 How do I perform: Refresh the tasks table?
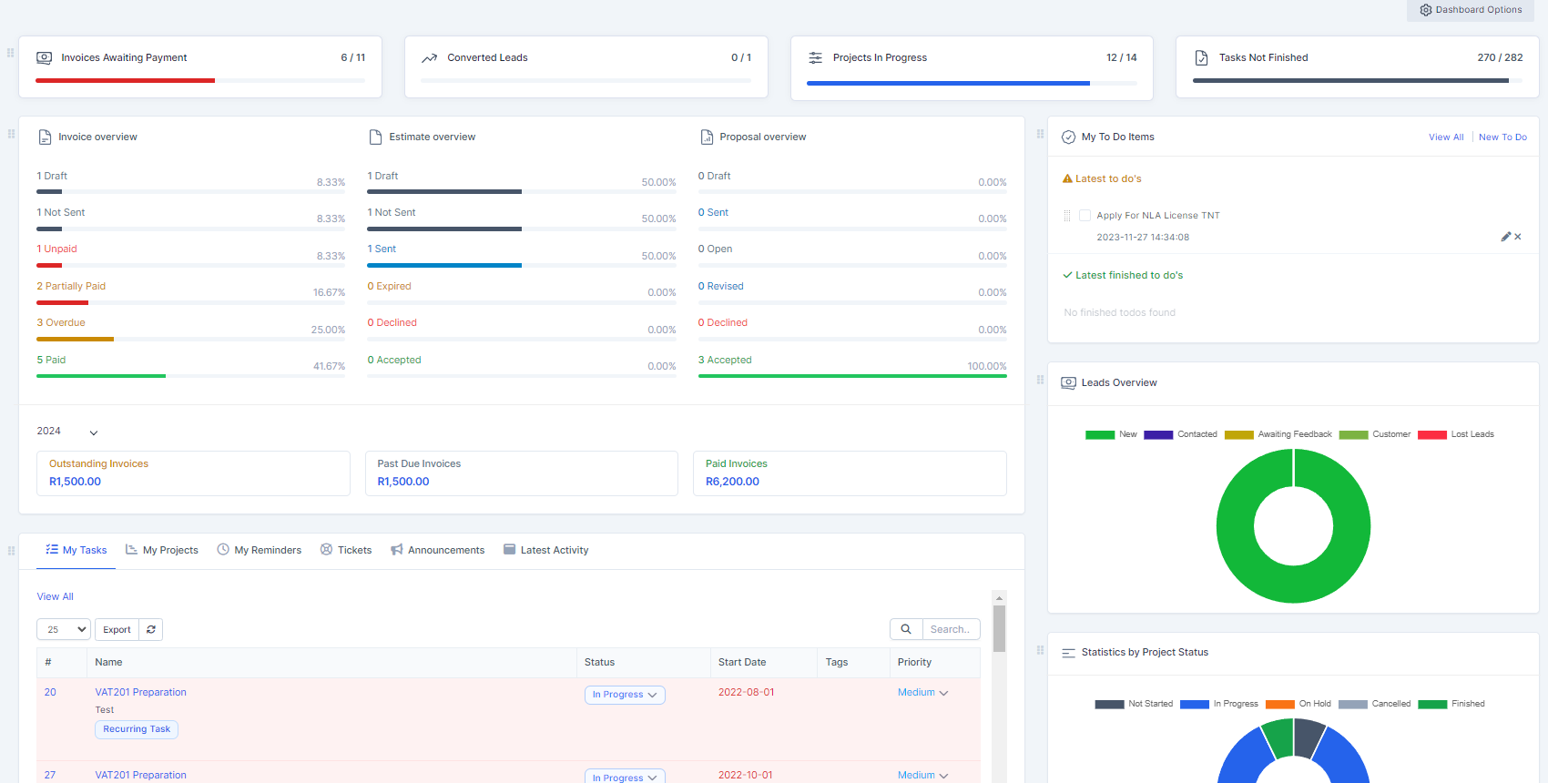(x=151, y=629)
